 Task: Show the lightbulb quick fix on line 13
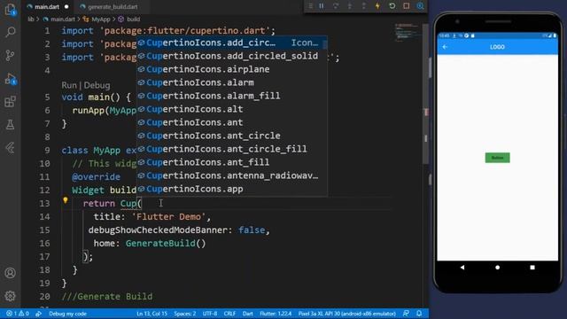tap(66, 199)
